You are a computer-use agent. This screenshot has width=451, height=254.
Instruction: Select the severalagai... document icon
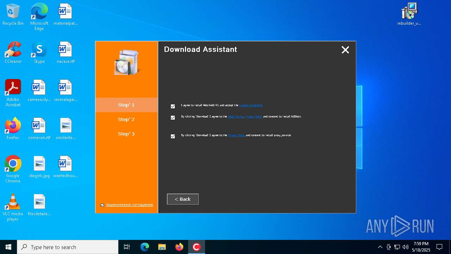pos(66,91)
